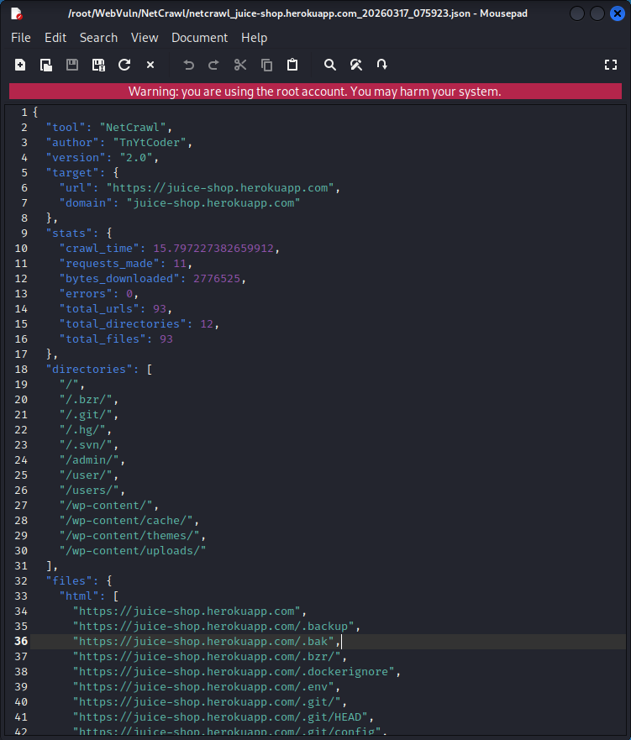Screen dimensions: 631x740
Task: Save the current file using toolbar icon
Action: pos(72,65)
